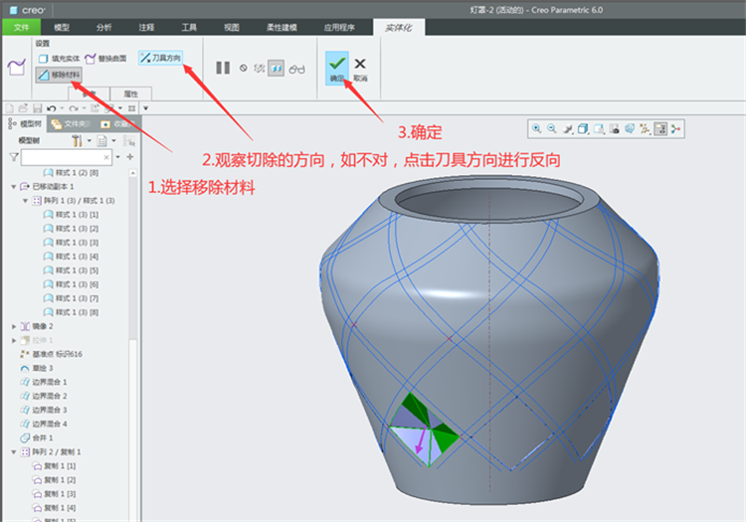Toggle the 移除材料 (remove material) option
746x522 pixels.
(x=59, y=75)
